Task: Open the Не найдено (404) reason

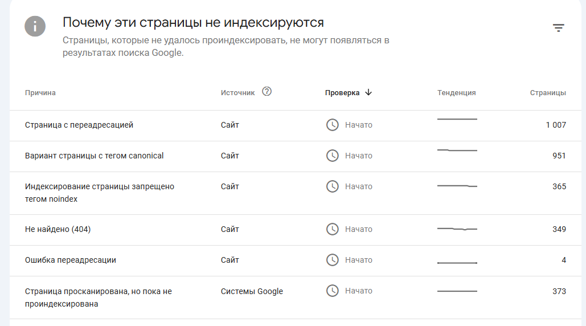Action: (58, 229)
